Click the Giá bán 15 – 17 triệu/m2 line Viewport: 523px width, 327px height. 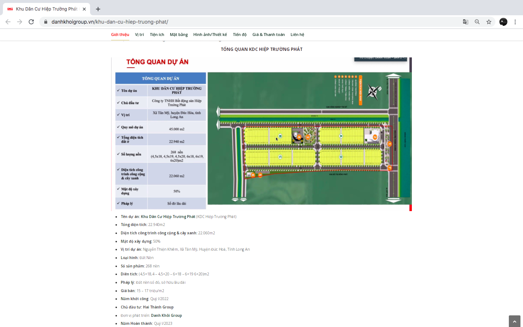pos(142,291)
